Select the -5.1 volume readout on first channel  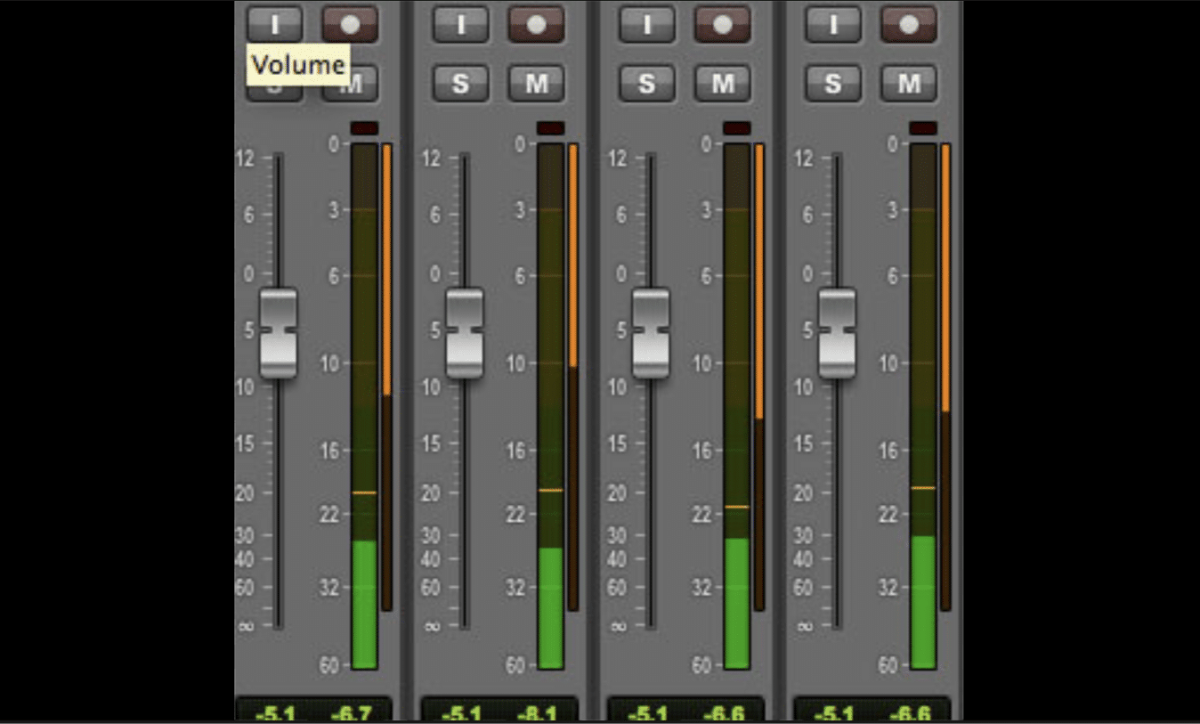pyautogui.click(x=277, y=711)
